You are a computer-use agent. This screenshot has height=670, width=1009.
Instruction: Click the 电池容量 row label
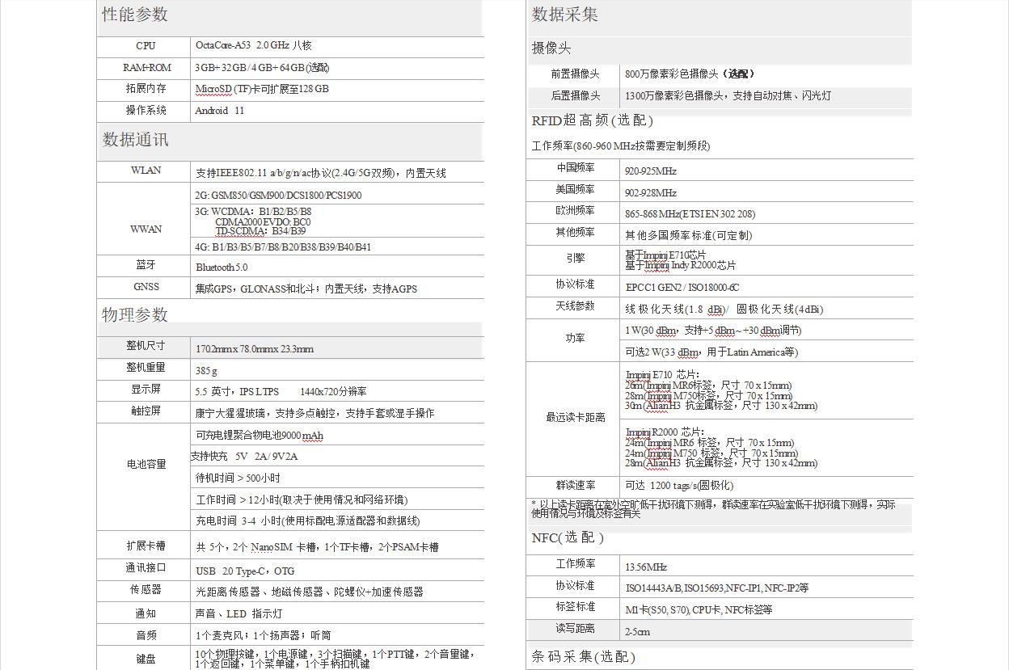(x=146, y=465)
